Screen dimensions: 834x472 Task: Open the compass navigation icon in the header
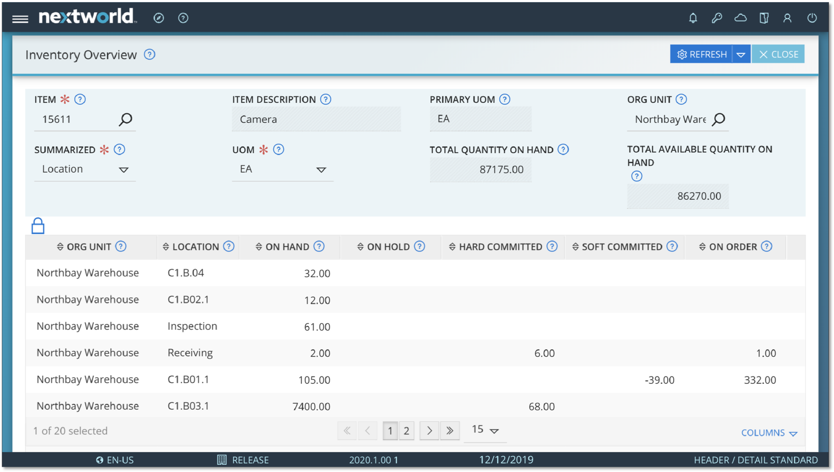coord(159,18)
